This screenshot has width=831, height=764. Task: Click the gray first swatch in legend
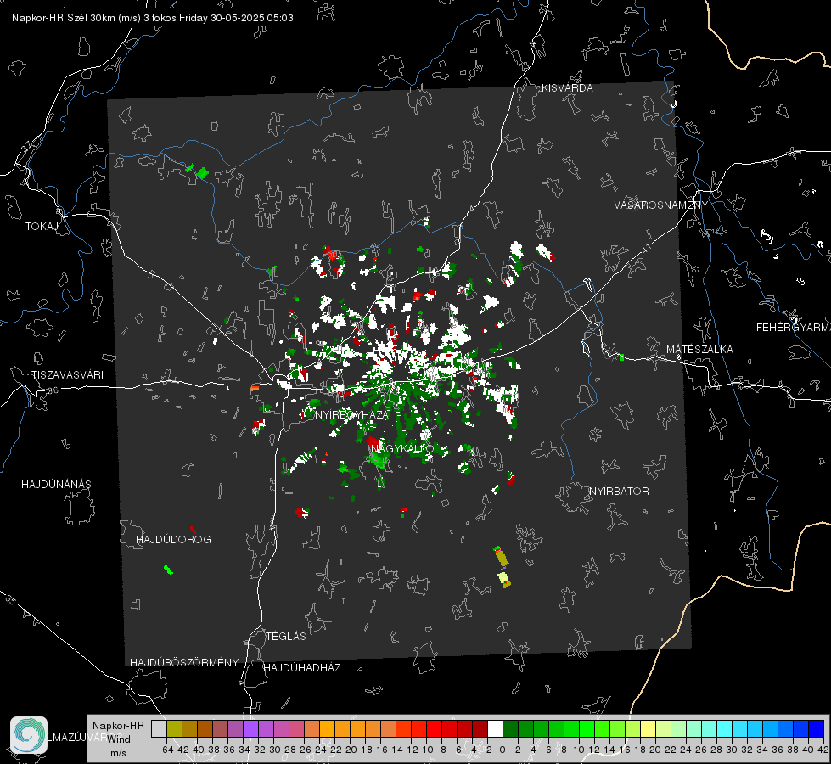click(159, 728)
